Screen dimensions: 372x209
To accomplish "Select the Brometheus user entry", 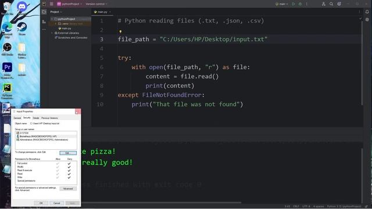I will click(x=46, y=136).
